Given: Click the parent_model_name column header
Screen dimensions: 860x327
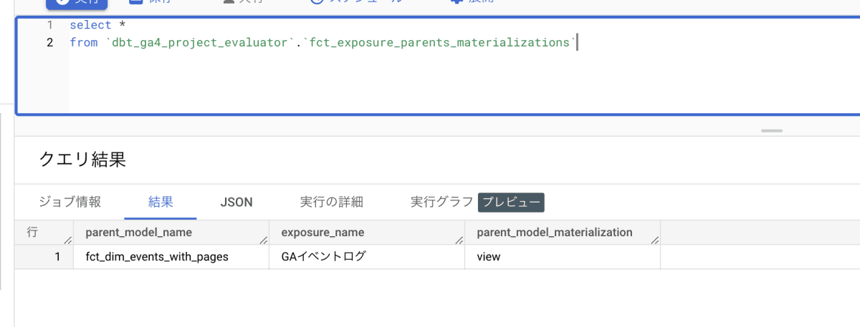Looking at the screenshot, I should pos(138,232).
